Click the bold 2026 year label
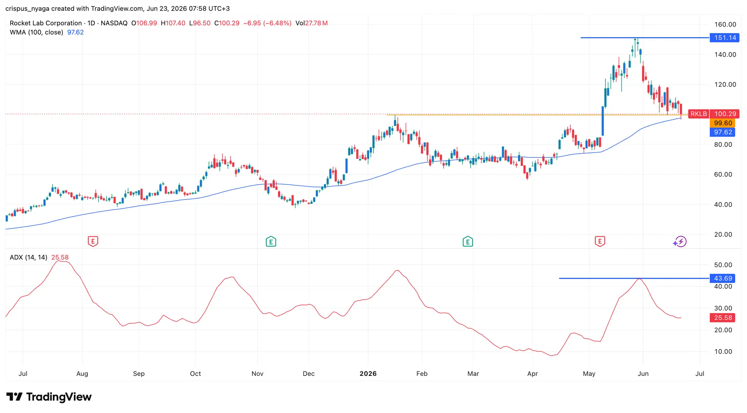Screen dimensions: 747x413 [368, 373]
